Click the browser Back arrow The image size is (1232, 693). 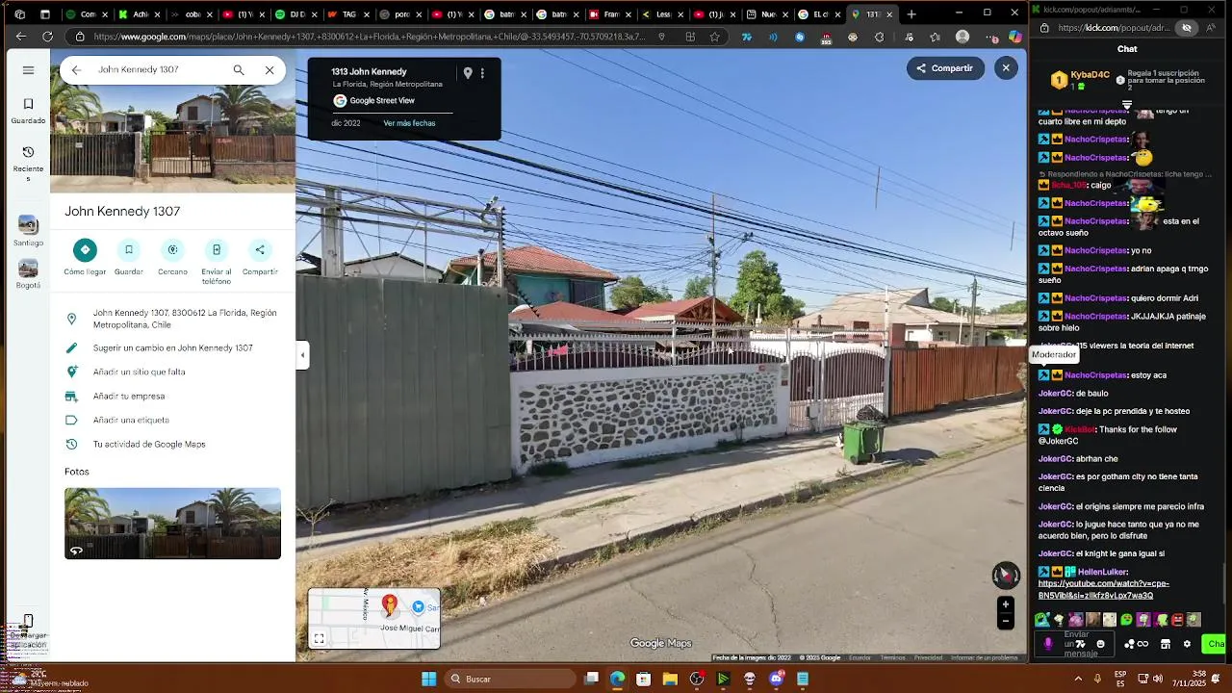(21, 37)
